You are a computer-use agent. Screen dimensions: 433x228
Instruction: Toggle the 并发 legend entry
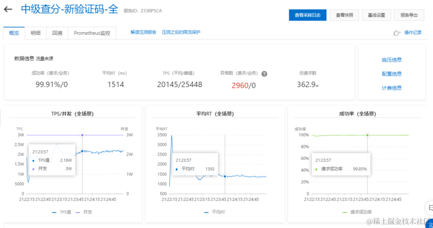[84, 212]
